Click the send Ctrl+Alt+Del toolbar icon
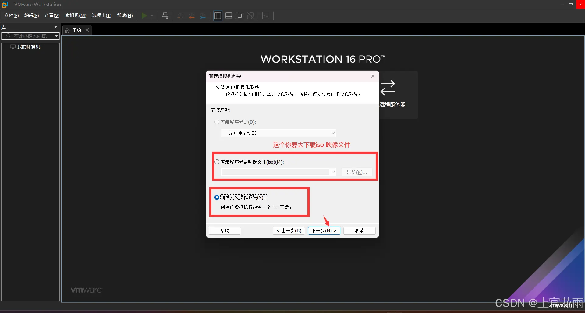Viewport: 585px width, 313px height. pos(165,16)
